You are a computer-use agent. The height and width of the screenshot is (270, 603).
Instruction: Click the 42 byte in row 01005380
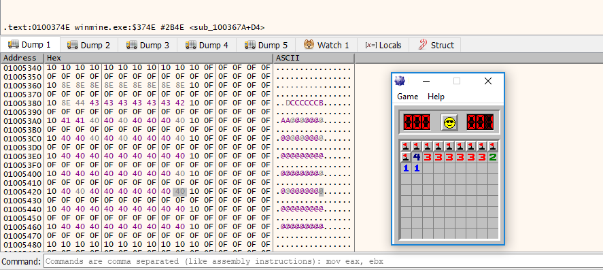pyautogui.click(x=179, y=103)
